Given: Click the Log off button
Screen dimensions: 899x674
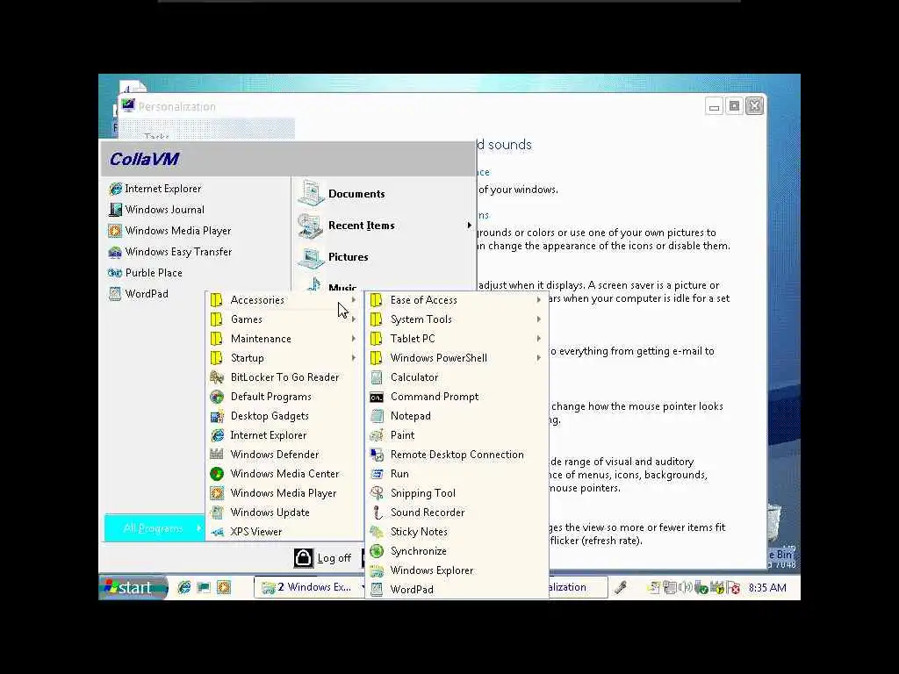Looking at the screenshot, I should 323,558.
